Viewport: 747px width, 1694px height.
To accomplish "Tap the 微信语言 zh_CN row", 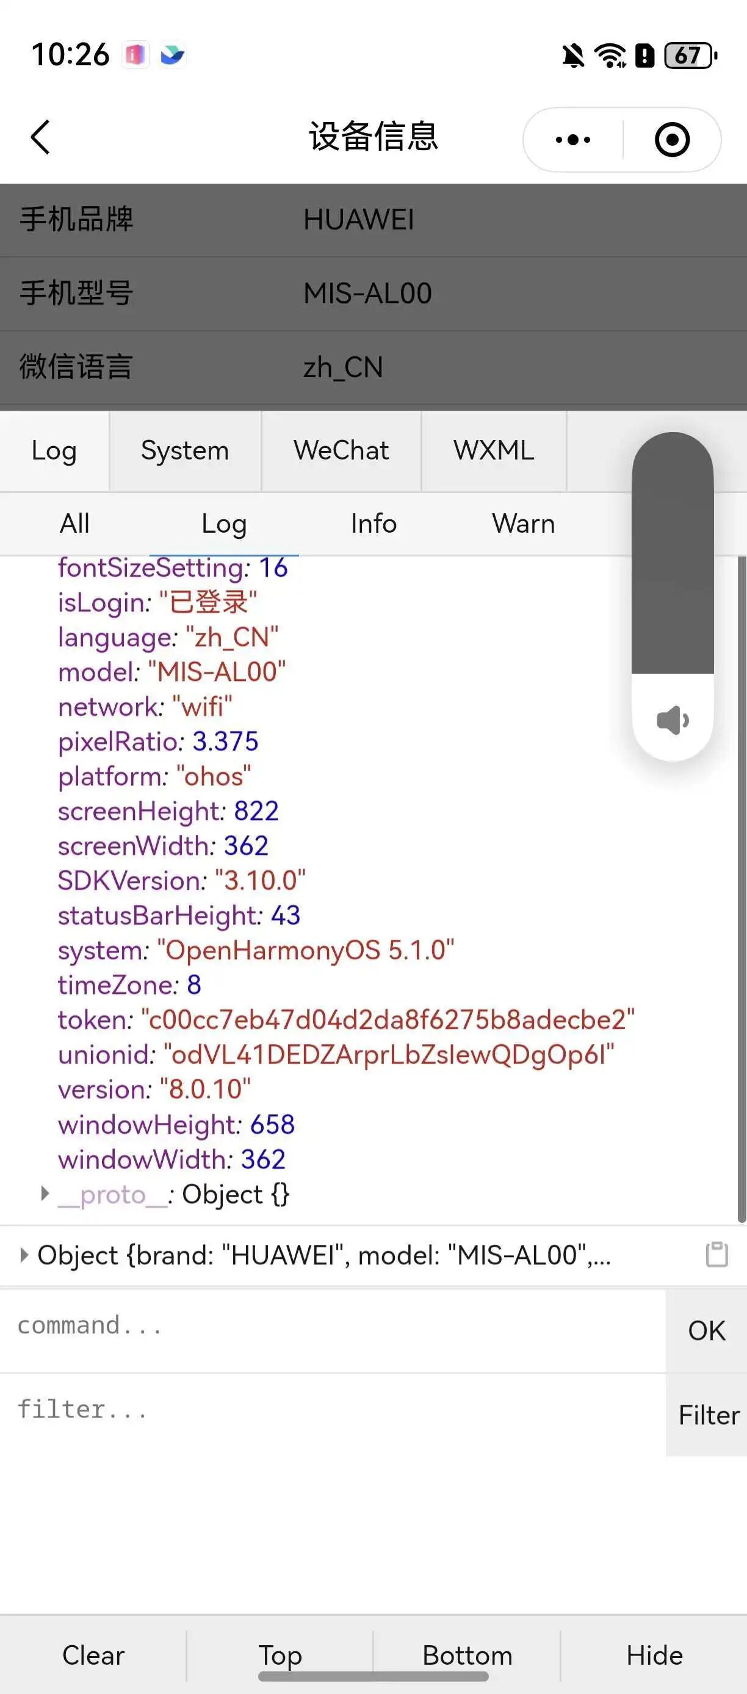I will pyautogui.click(x=374, y=367).
